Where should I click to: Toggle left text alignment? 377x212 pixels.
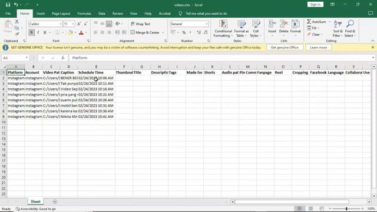point(95,32)
